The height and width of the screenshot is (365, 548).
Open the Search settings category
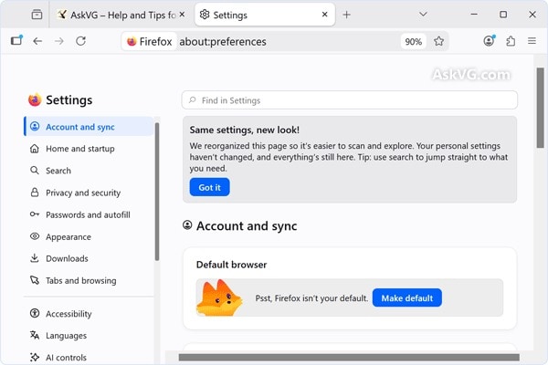[89, 171]
